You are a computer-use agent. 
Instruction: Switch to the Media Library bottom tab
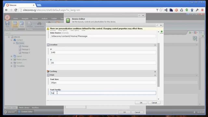(24, 108)
